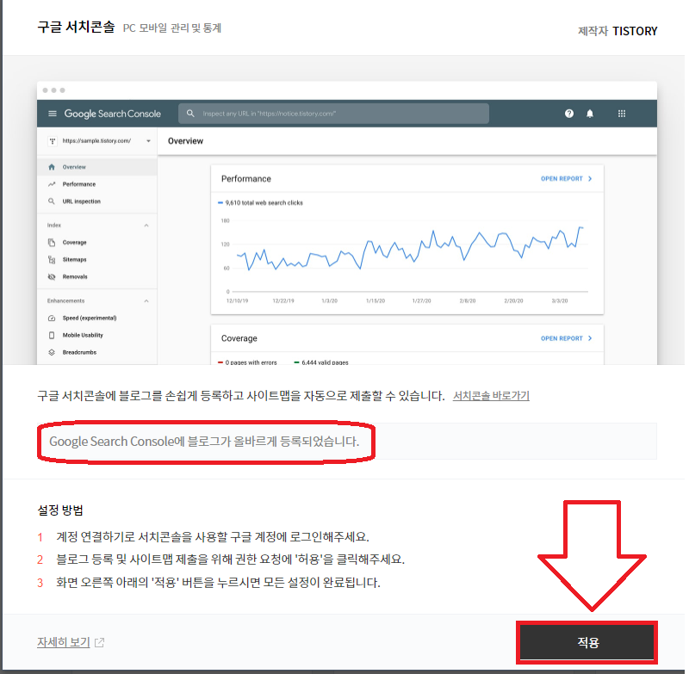Open the 서치콘솔 바로가기 link

tap(491, 396)
